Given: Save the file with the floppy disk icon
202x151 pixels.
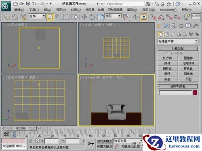Looking at the screenshot, I should (x=28, y=4).
